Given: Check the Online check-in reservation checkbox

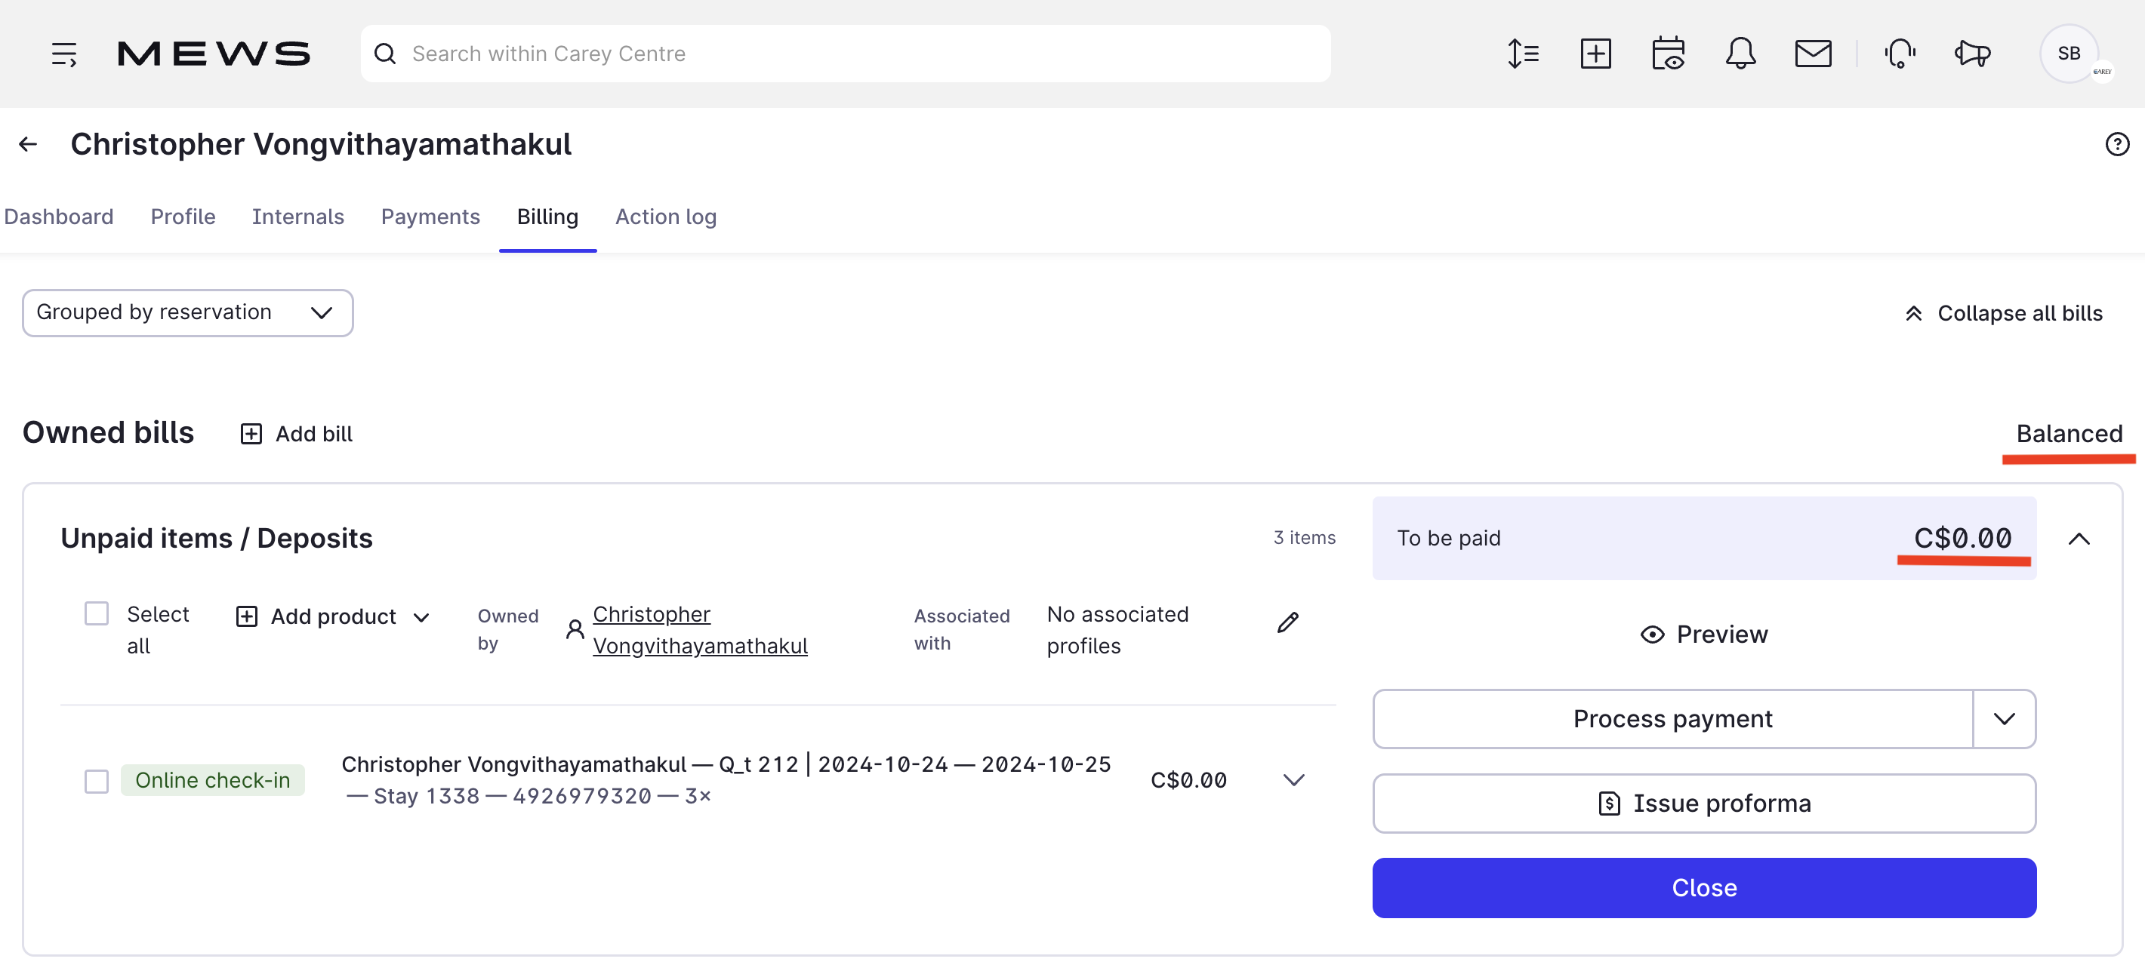Looking at the screenshot, I should (x=97, y=782).
